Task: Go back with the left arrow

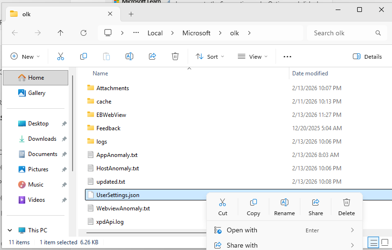Action: coord(15,33)
